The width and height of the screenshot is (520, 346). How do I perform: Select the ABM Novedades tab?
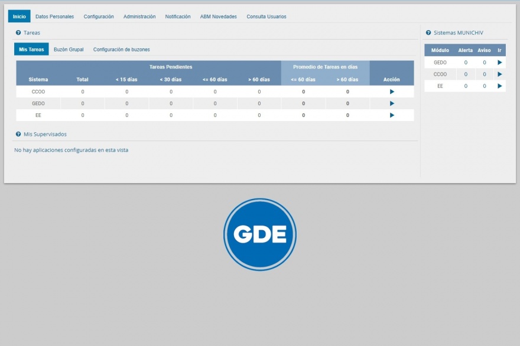pyautogui.click(x=218, y=17)
